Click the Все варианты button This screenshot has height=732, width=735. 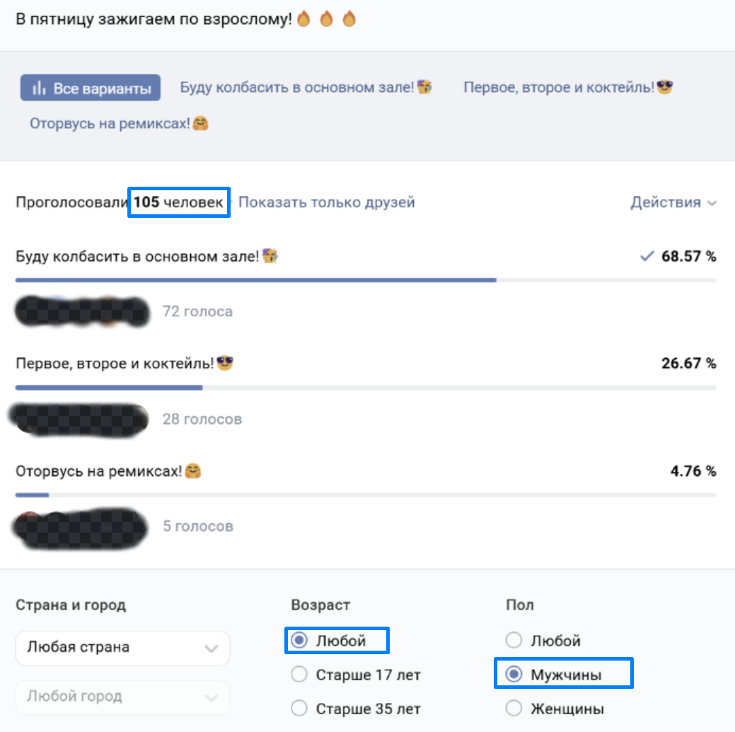coord(91,88)
